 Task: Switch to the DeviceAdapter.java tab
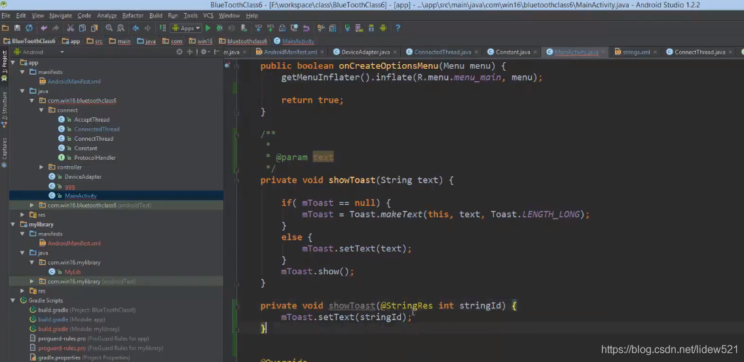tap(365, 52)
